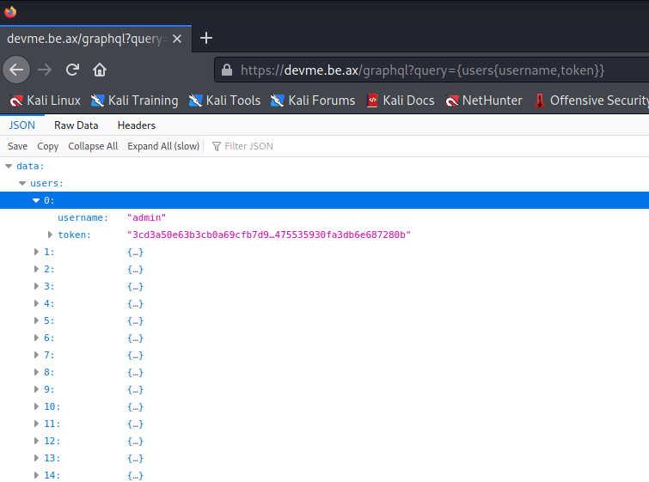
Task: Click the filter funnel icon
Action: pyautogui.click(x=216, y=146)
